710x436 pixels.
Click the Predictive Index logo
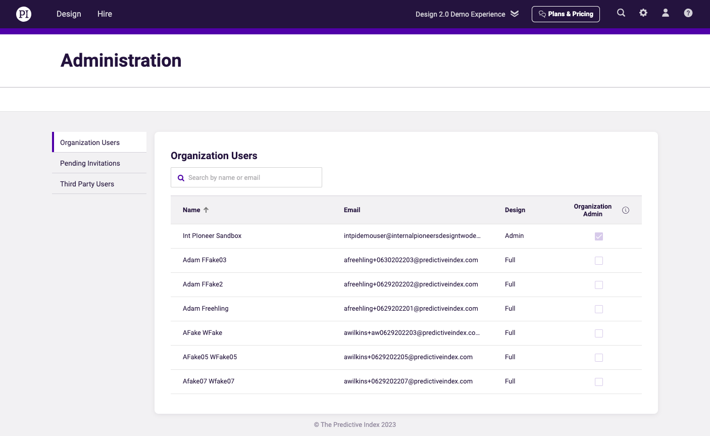(24, 14)
